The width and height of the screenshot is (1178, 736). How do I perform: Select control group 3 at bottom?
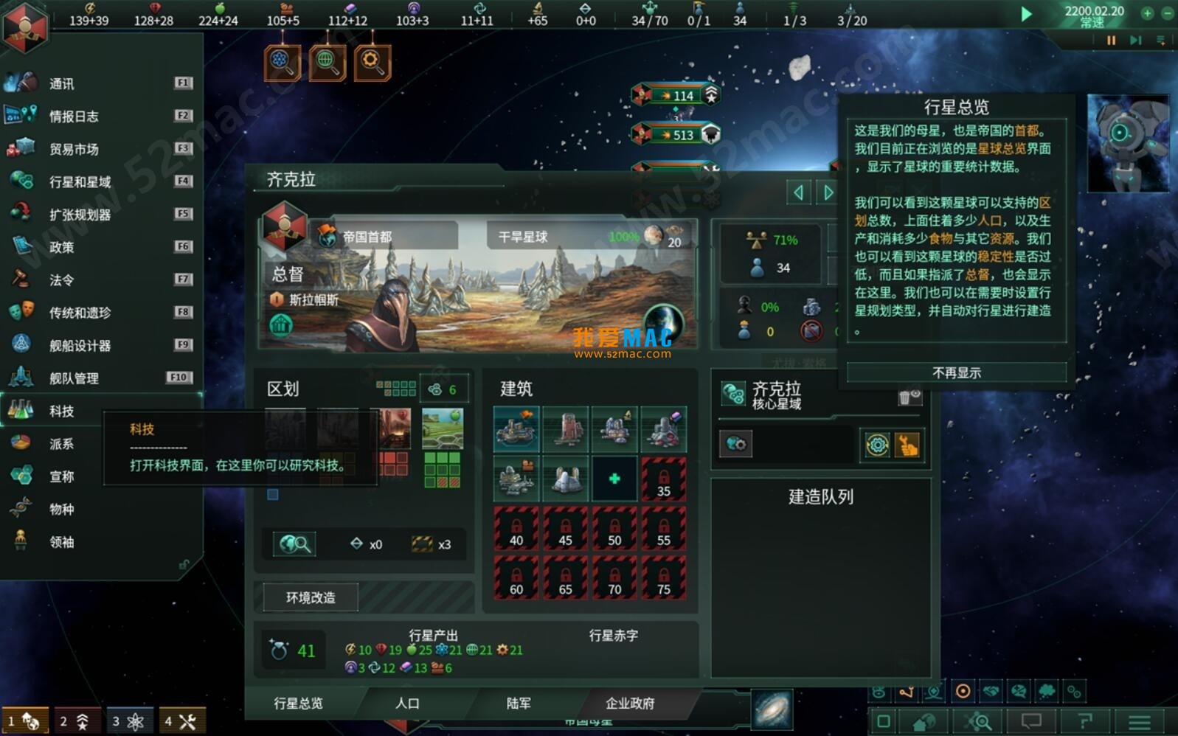128,721
